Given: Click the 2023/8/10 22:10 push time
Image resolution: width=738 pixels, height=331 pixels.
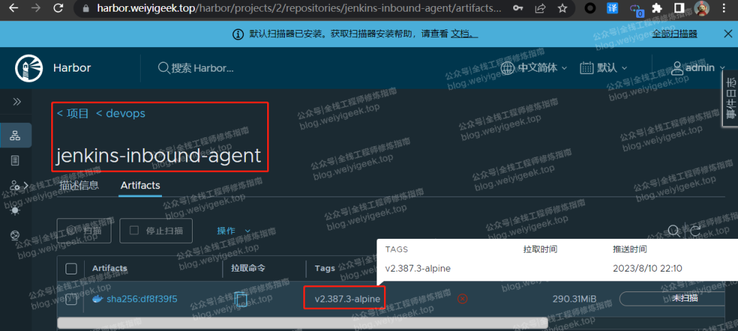Looking at the screenshot, I should pos(648,269).
